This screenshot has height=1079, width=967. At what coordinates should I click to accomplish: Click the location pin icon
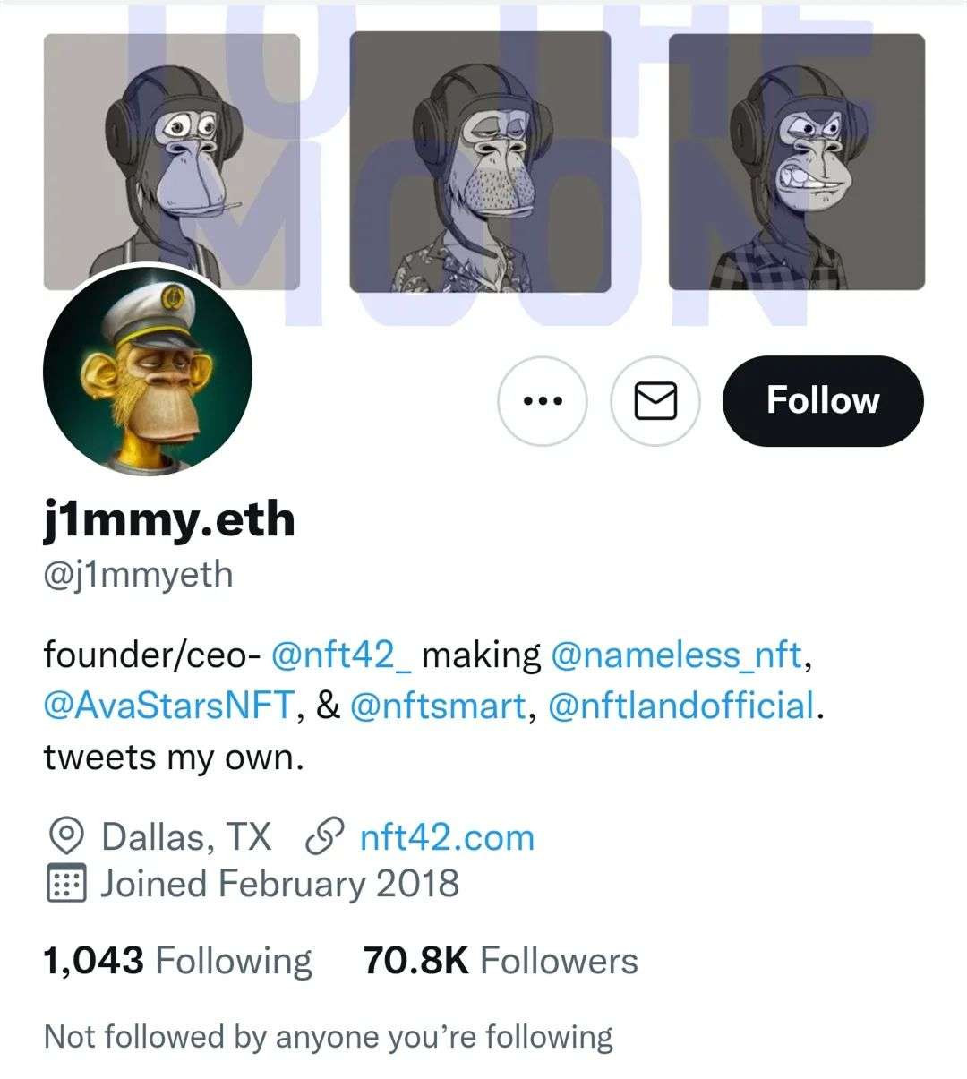point(65,837)
